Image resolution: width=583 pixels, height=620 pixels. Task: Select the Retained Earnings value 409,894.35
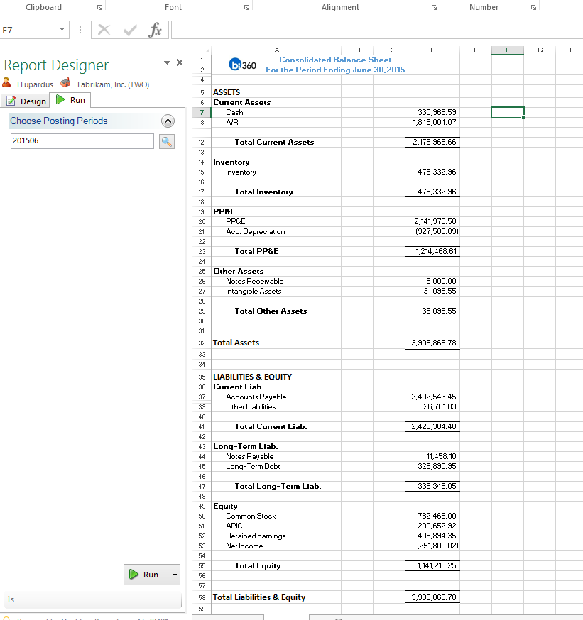[x=432, y=536]
